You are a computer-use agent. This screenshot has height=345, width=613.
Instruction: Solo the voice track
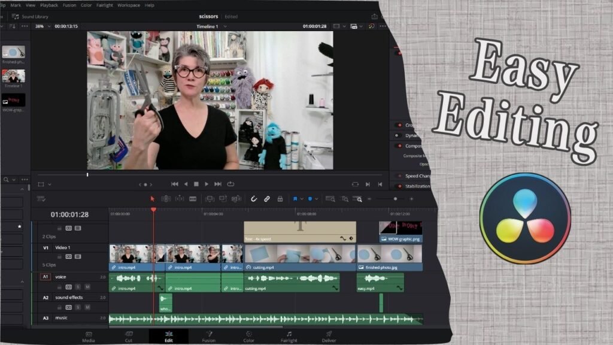tap(78, 286)
